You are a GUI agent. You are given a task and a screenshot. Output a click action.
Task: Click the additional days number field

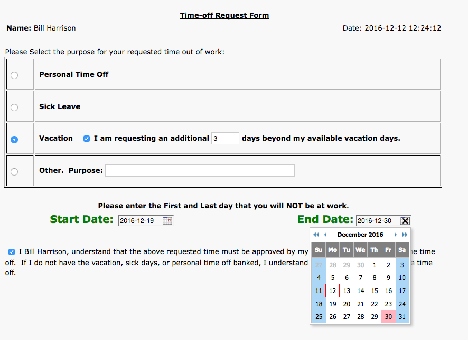(225, 139)
